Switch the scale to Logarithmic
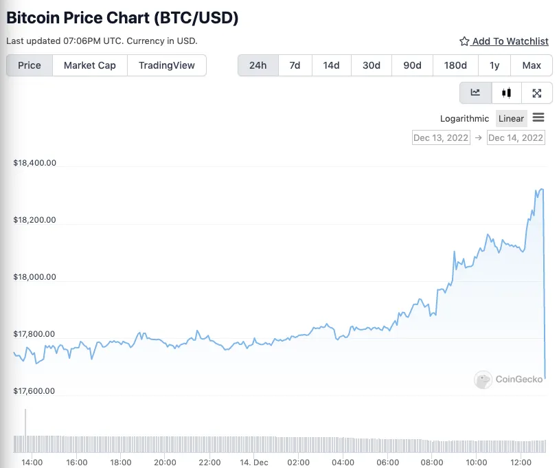The height and width of the screenshot is (468, 559). [464, 118]
